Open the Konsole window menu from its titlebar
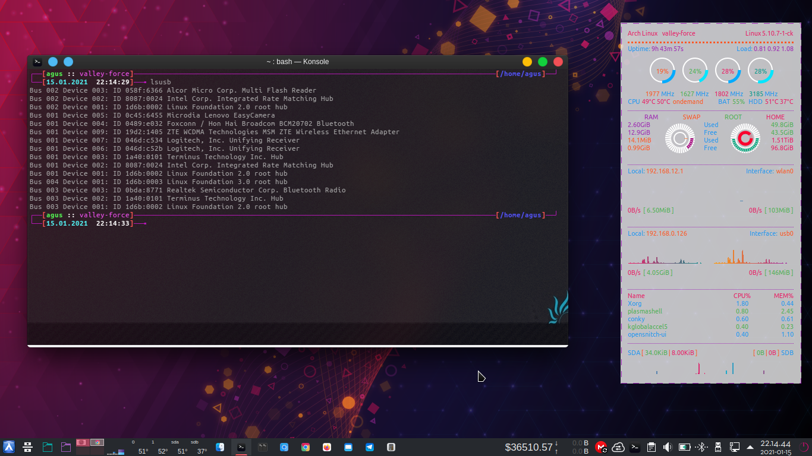The height and width of the screenshot is (456, 812). click(x=37, y=61)
